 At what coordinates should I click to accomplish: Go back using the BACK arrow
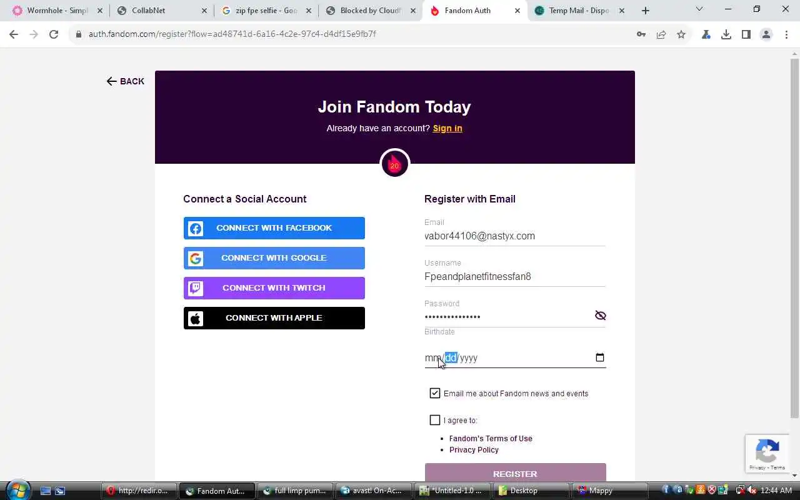125,81
